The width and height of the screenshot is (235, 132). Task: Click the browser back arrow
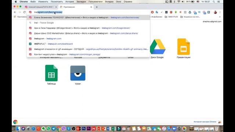15,12
